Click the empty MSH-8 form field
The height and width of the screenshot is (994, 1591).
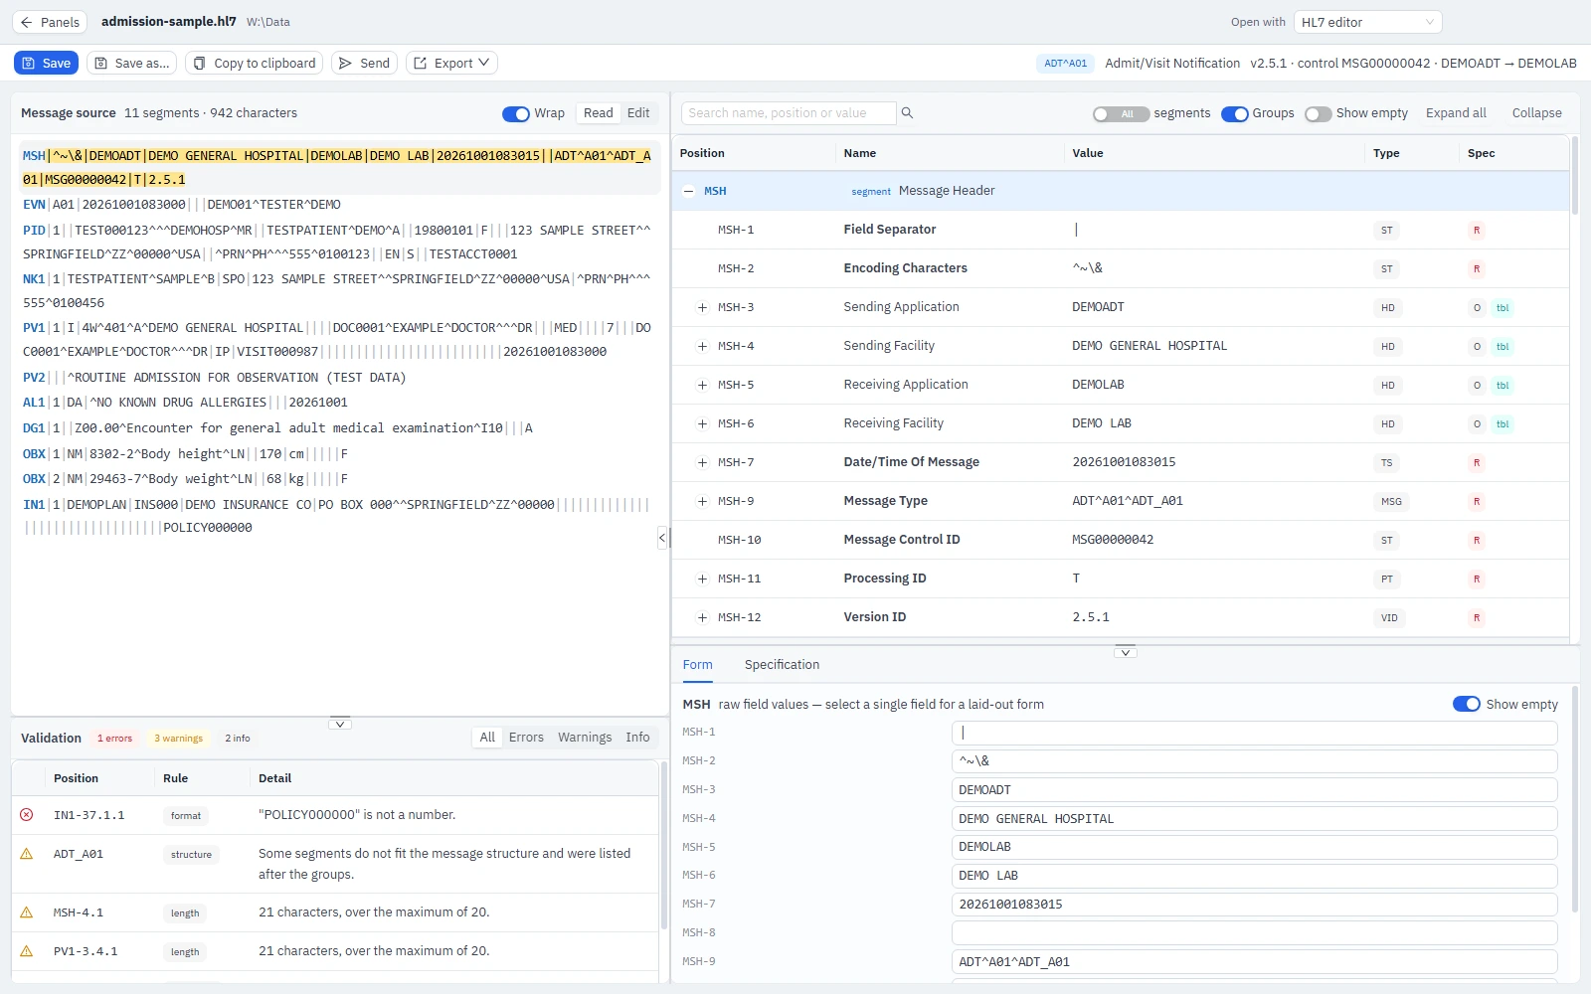click(x=1254, y=932)
